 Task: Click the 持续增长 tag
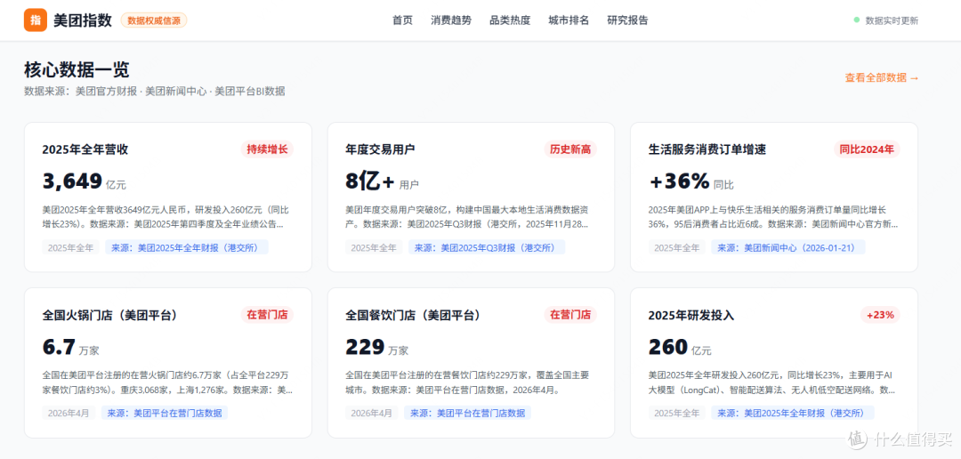click(x=267, y=149)
